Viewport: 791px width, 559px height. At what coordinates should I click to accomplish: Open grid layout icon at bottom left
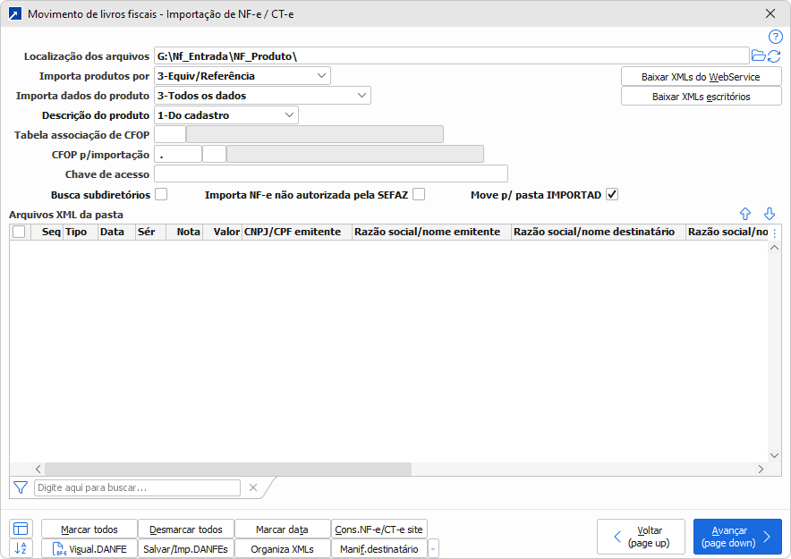pos(21,529)
